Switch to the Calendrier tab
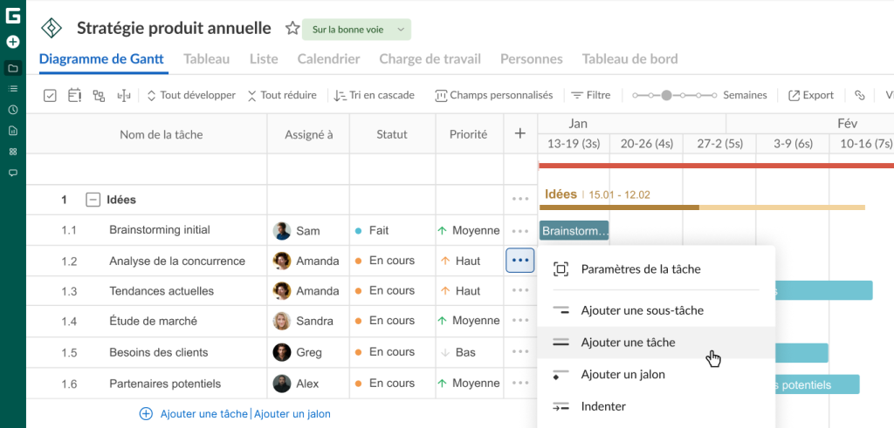This screenshot has width=894, height=428. 328,59
